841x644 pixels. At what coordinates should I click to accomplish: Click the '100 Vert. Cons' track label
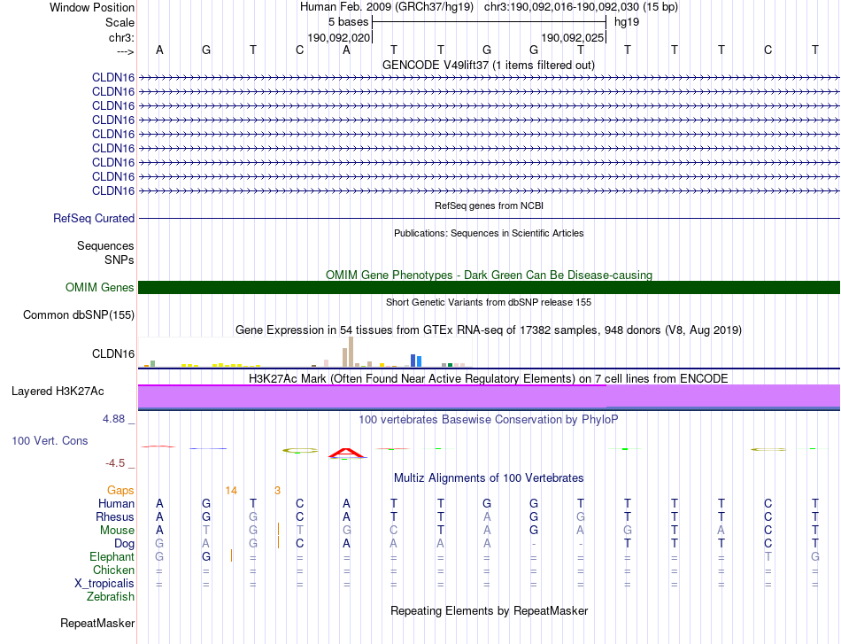pyautogui.click(x=50, y=440)
